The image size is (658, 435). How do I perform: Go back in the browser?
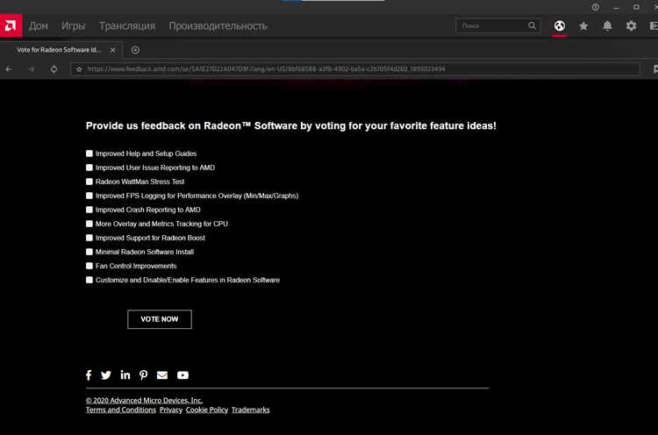tap(9, 69)
